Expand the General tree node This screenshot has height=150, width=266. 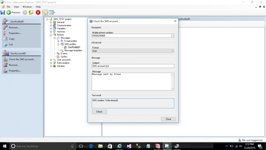pyautogui.click(x=51, y=22)
